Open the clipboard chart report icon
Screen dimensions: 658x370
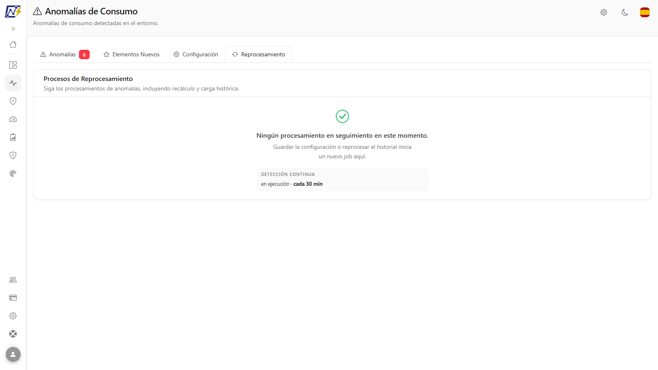tap(13, 137)
